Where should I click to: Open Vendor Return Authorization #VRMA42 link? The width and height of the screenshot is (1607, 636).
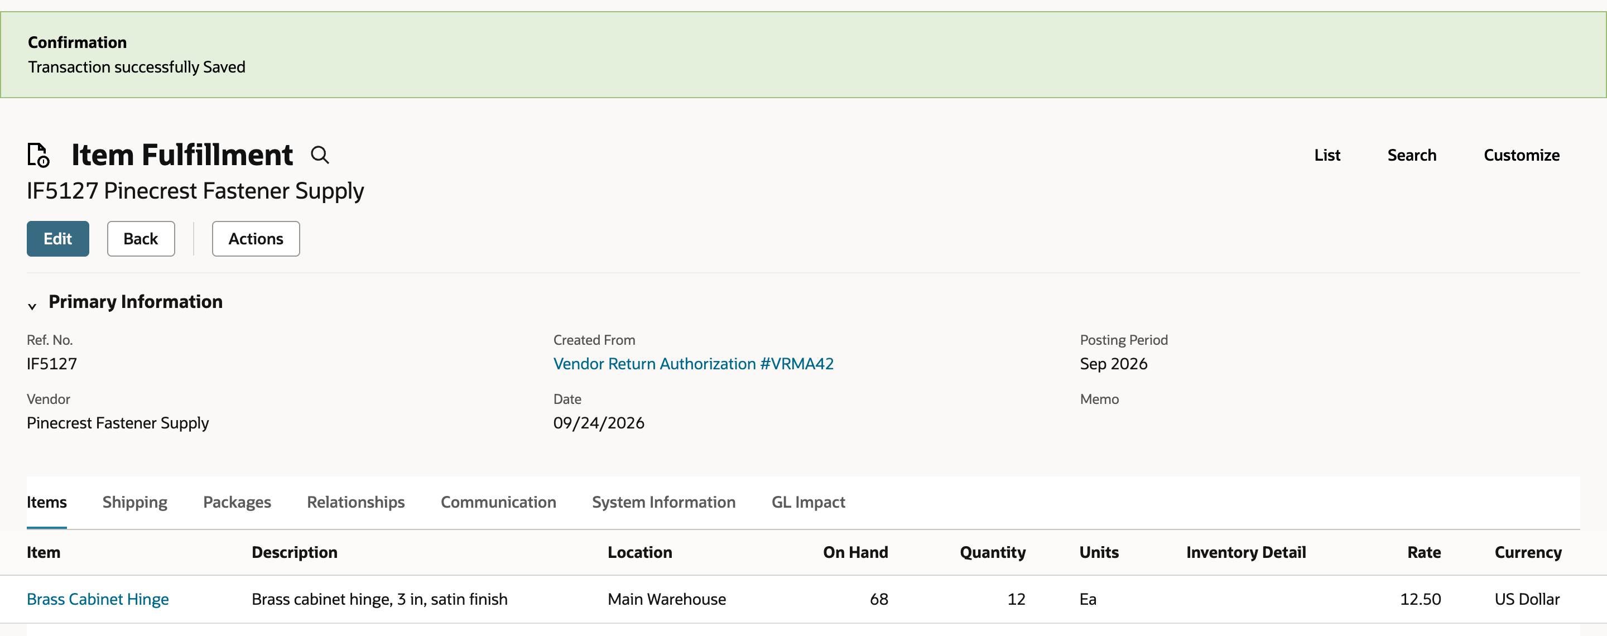[x=693, y=364]
